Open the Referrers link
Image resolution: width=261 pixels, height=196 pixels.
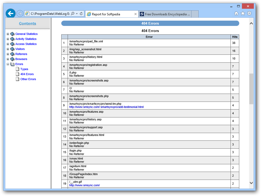21,54
